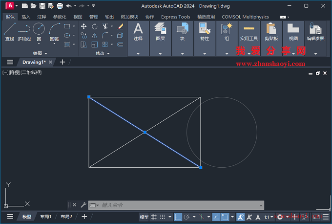Select the Arc (圆弧) tool icon
Screen dimensions: 332x224
point(54,29)
